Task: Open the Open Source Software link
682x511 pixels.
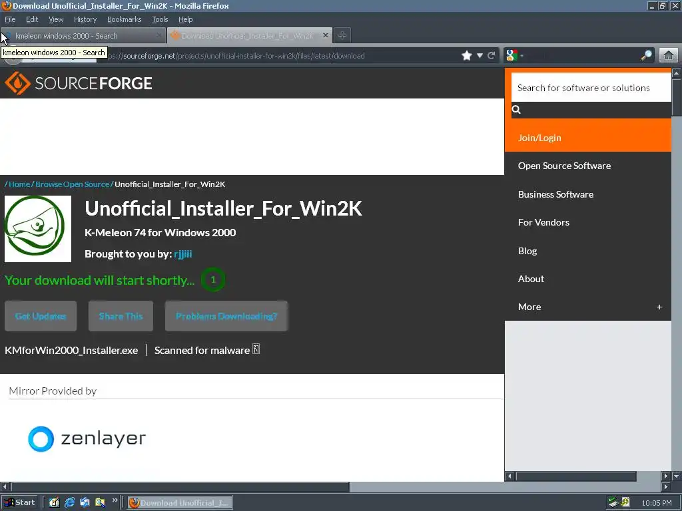Action: pyautogui.click(x=565, y=166)
